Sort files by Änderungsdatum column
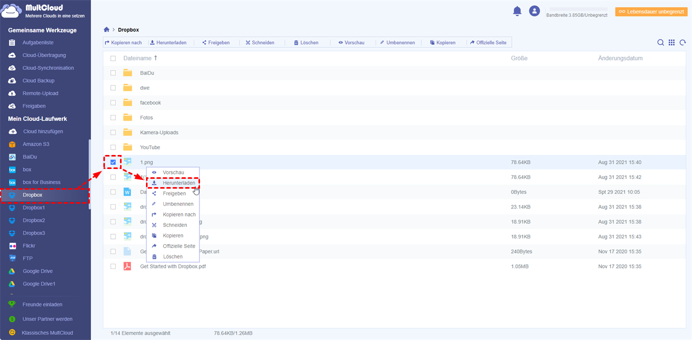The width and height of the screenshot is (692, 340). 620,59
